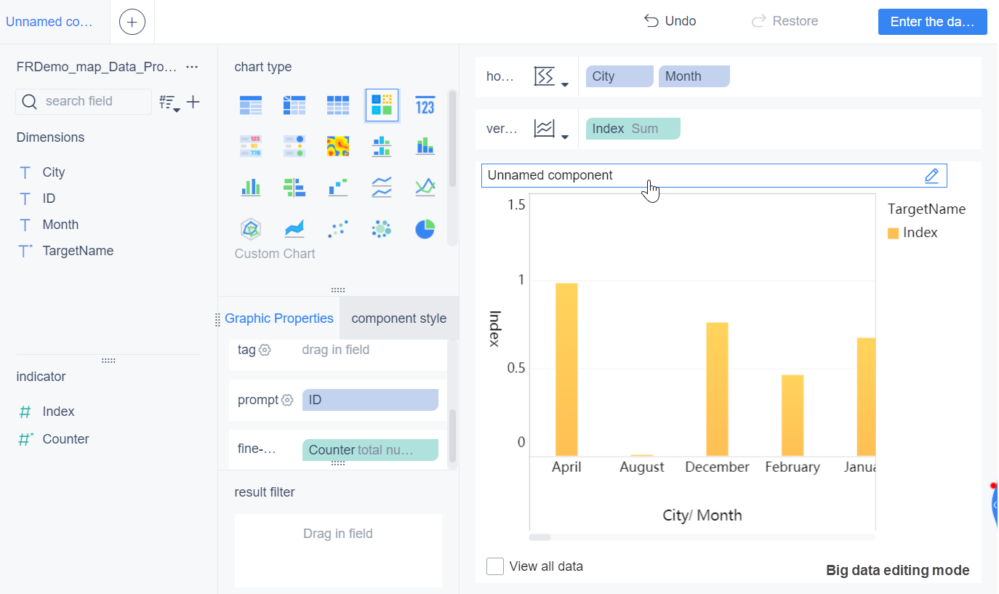Select the area chart type

(x=294, y=229)
